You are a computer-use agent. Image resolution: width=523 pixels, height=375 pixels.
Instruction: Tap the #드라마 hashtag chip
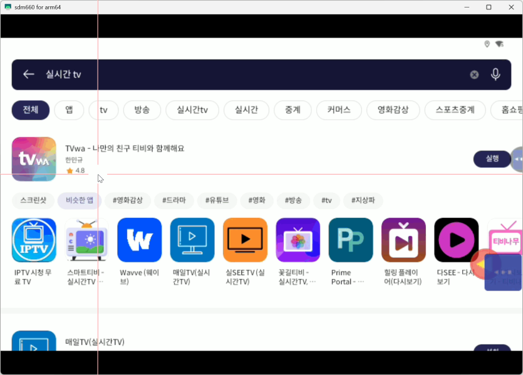(174, 200)
